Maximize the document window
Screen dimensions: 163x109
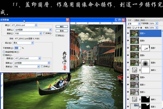[x=120, y=20]
